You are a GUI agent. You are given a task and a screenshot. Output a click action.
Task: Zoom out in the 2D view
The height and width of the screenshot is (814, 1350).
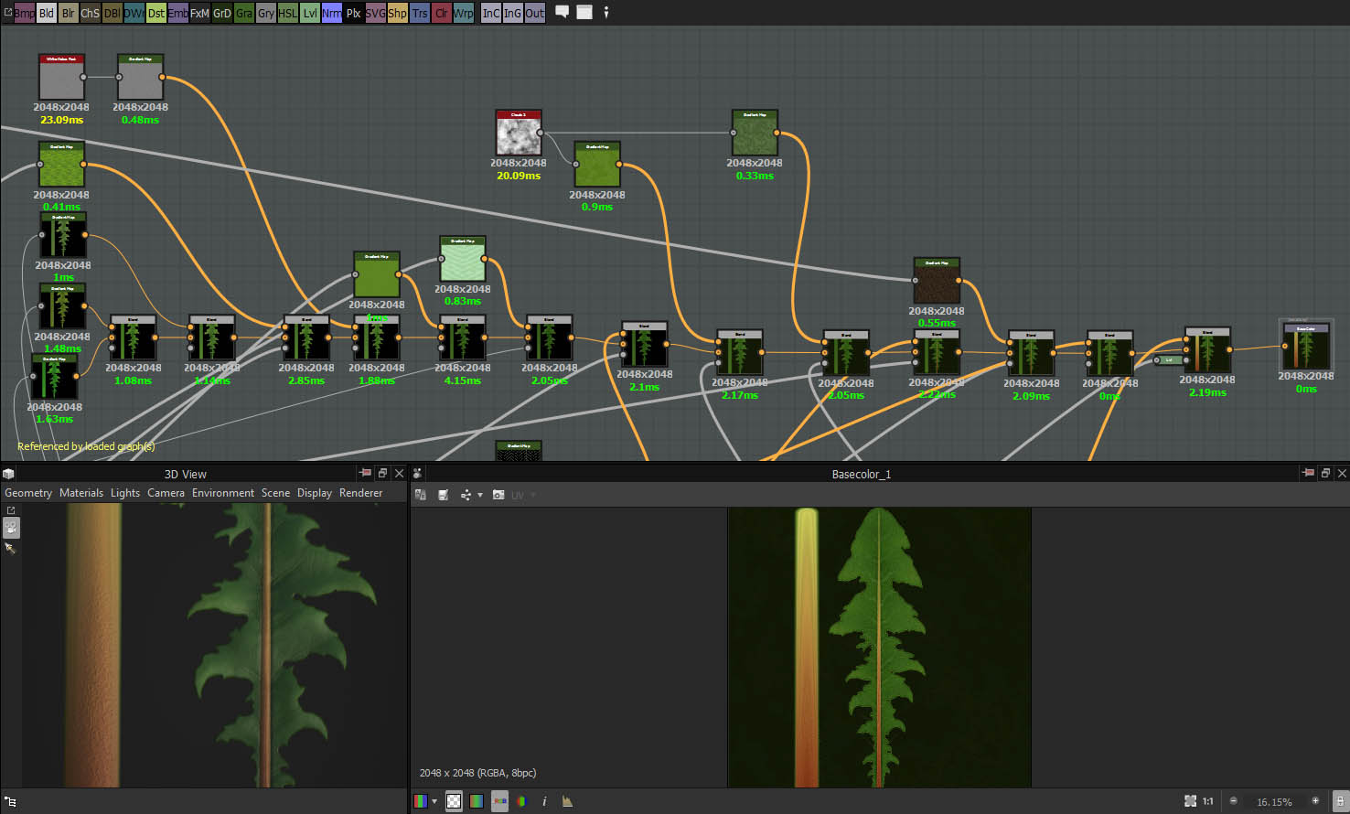click(1234, 801)
